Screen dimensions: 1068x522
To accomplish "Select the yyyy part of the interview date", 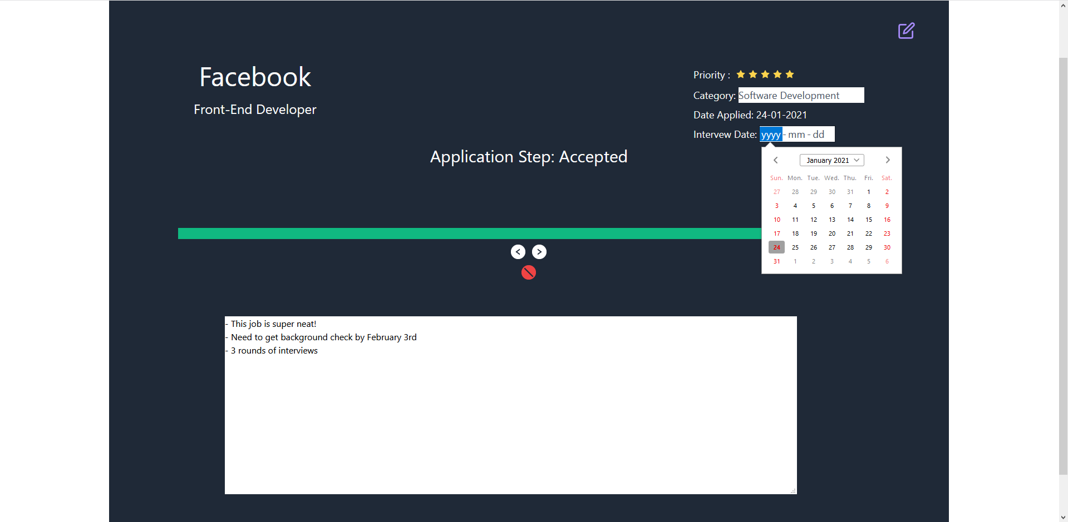I will click(771, 135).
